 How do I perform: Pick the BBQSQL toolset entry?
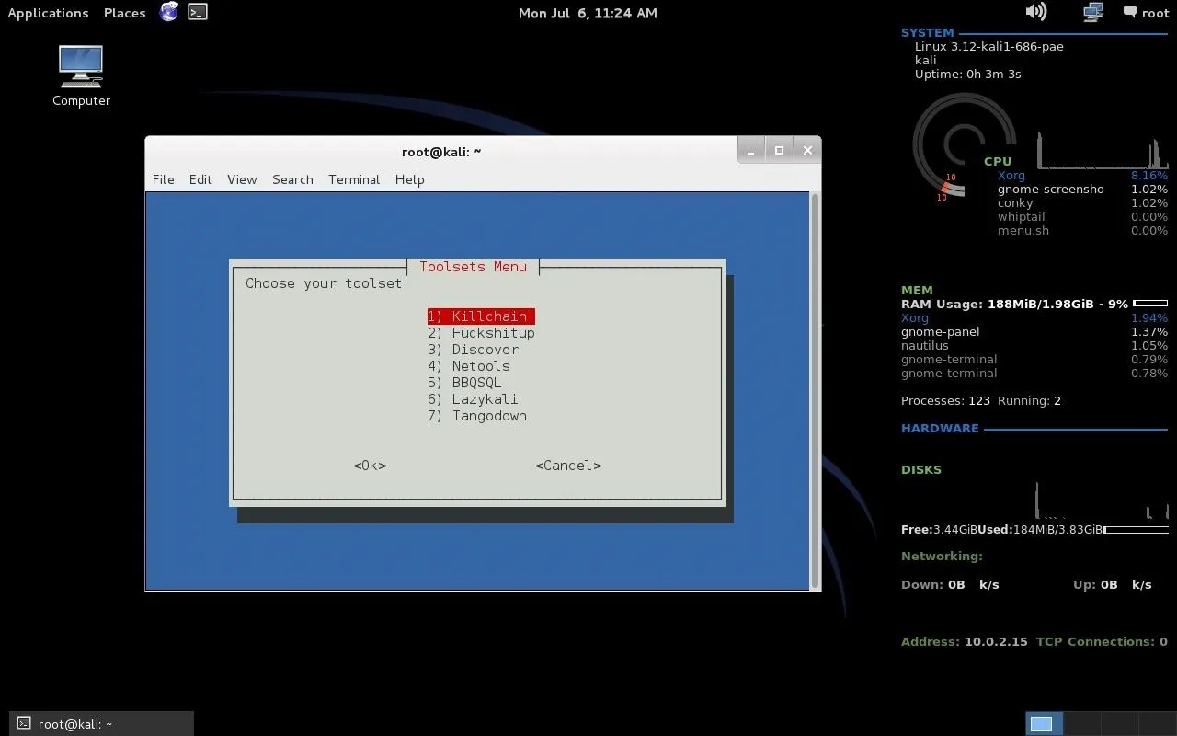point(464,383)
